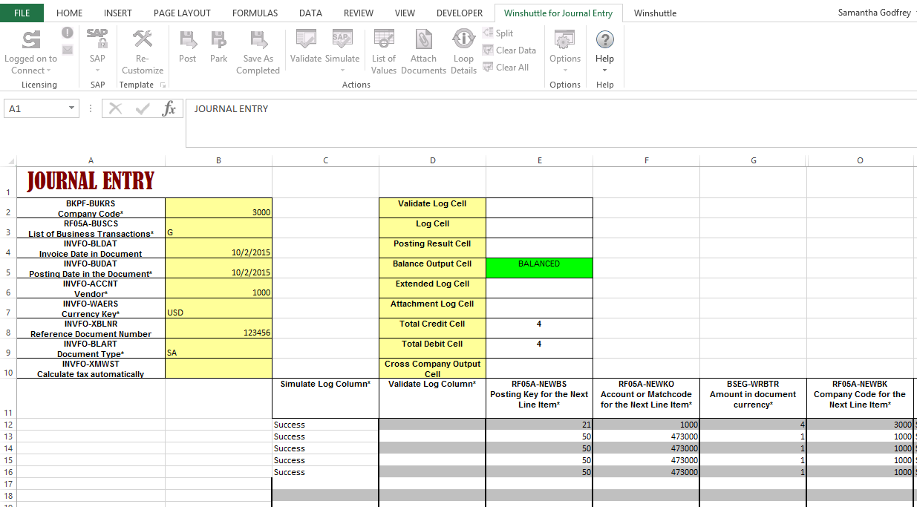
Task: Select column E header
Action: (x=539, y=160)
